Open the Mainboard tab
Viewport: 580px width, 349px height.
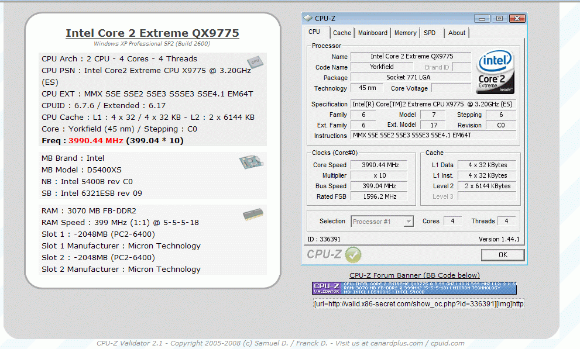click(372, 33)
